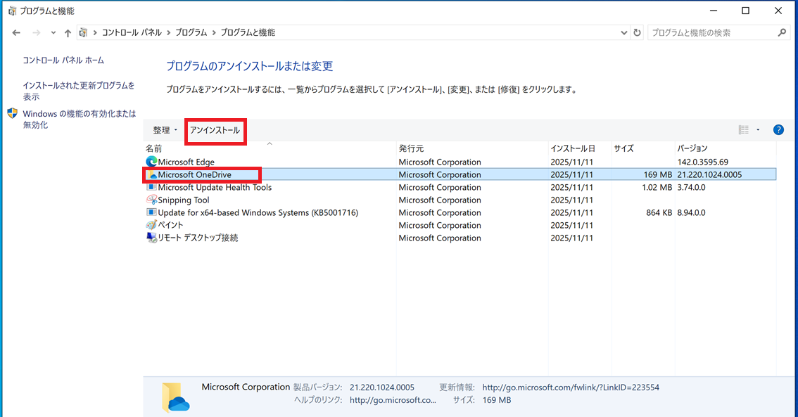
Task: Click the Microsoft Edge icon in list
Action: click(x=151, y=162)
